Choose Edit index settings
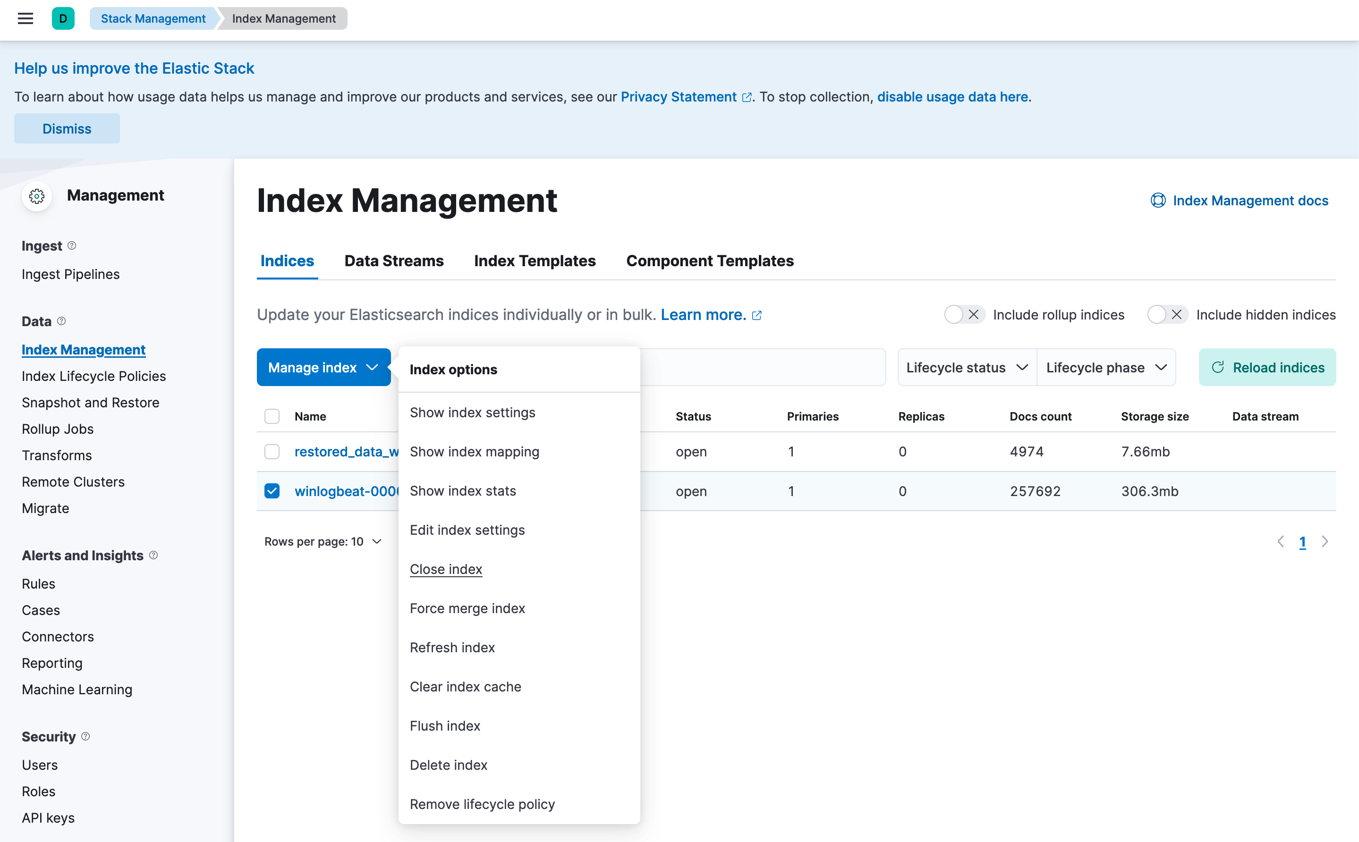Screen dimensions: 1359x842 (519, 530)
